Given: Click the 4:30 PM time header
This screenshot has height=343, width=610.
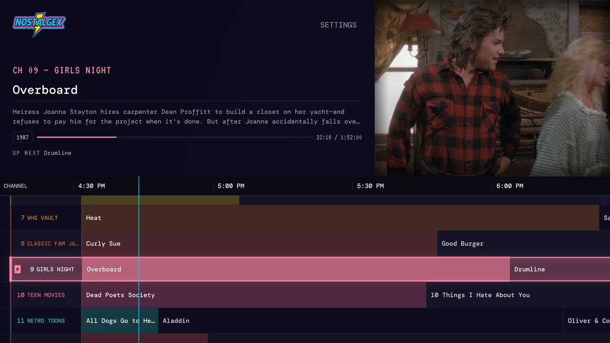Looking at the screenshot, I should pos(91,186).
